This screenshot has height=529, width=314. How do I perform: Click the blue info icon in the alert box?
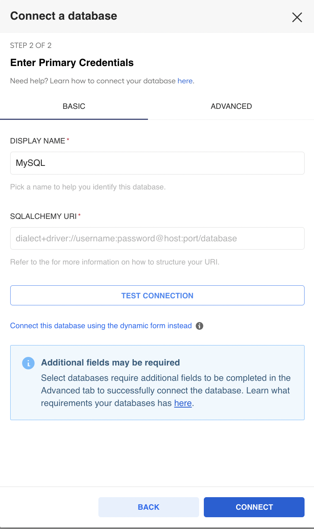pyautogui.click(x=28, y=363)
